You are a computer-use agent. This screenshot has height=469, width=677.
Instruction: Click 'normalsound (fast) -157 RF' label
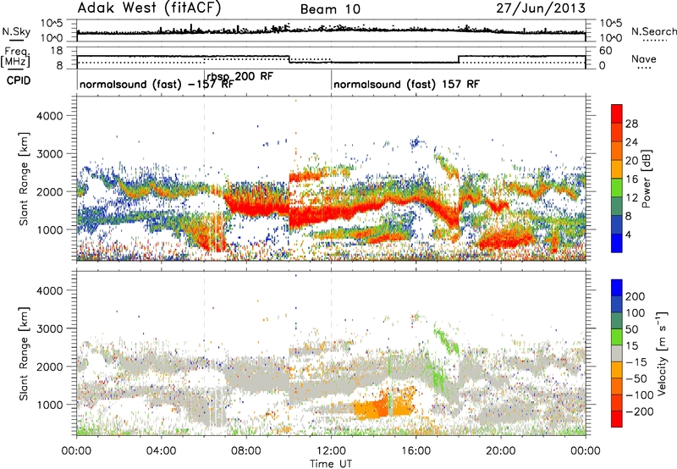(157, 84)
